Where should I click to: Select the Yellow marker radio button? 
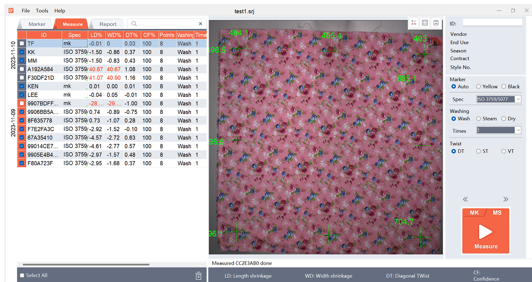pos(479,87)
